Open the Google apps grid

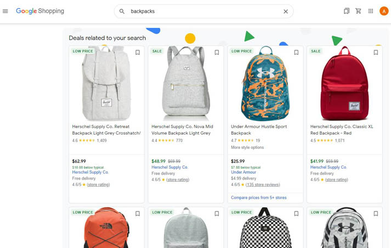371,11
